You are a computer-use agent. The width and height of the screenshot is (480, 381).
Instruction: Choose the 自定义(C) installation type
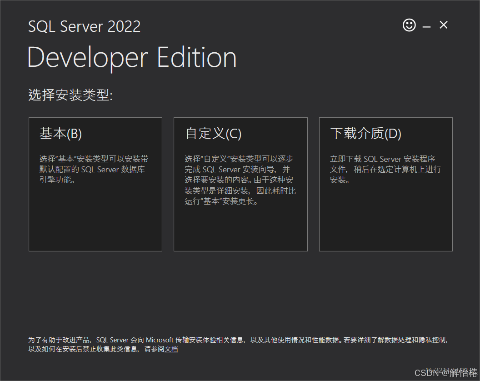tap(240, 185)
